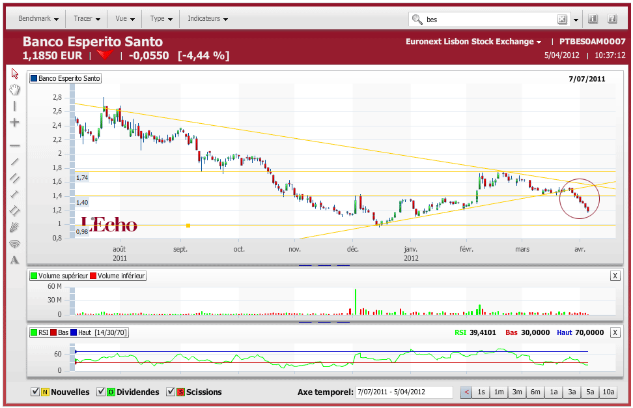633x408 pixels.
Task: Select the horizontal line drawing tool
Action: pyautogui.click(x=14, y=145)
